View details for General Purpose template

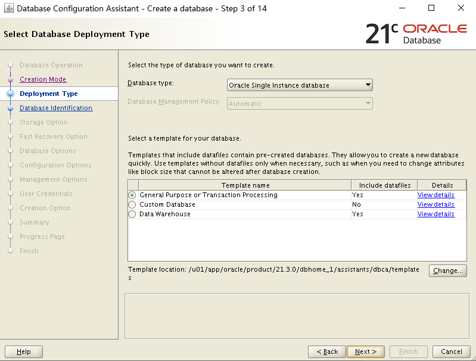(435, 195)
